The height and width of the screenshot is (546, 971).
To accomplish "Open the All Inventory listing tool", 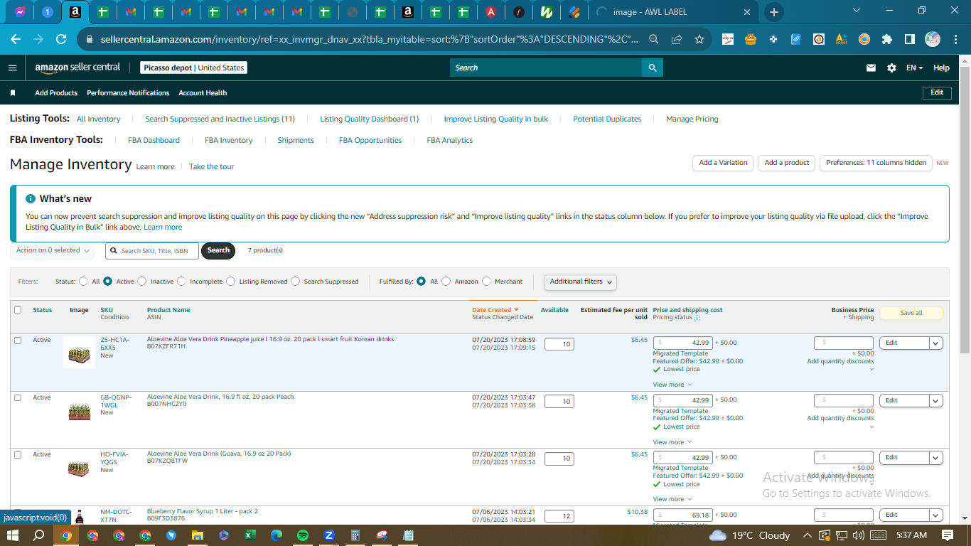I will [x=99, y=119].
